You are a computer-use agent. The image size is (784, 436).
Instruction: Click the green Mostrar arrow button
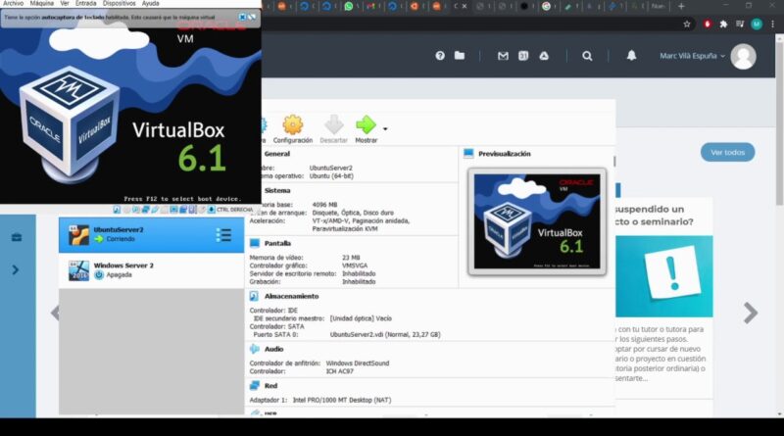click(x=366, y=129)
